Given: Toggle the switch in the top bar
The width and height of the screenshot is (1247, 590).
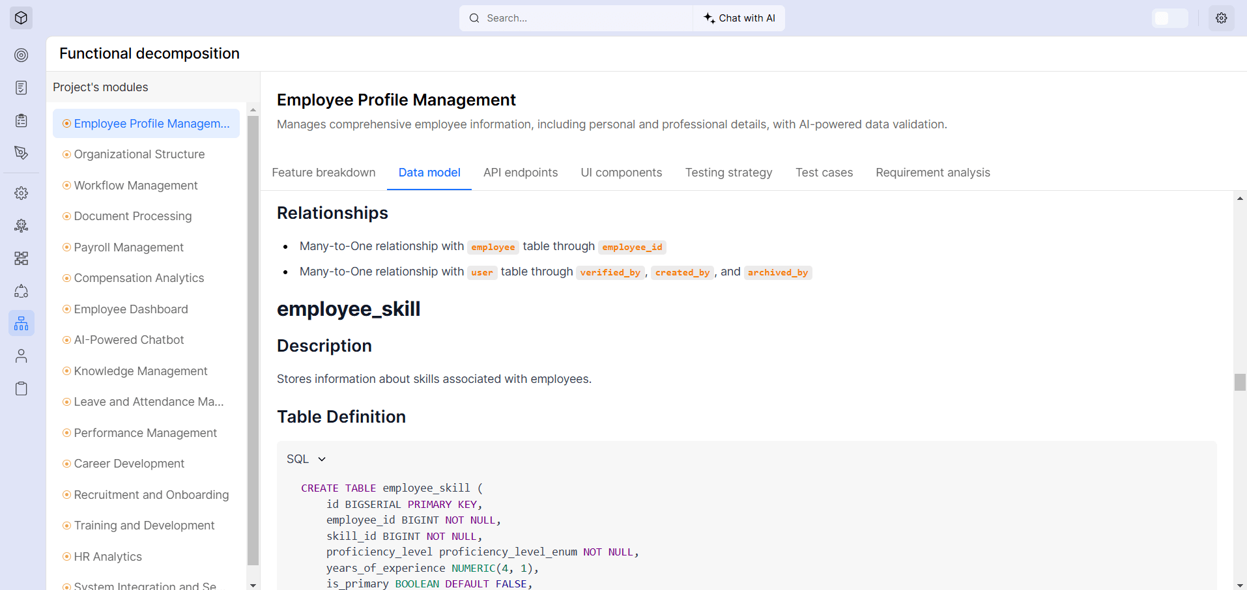Looking at the screenshot, I should coord(1170,18).
